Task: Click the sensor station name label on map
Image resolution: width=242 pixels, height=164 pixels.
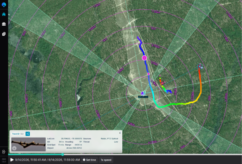Action: click(x=143, y=97)
